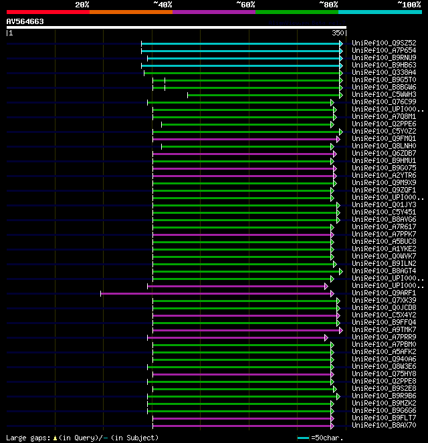Open hit UniRef100_B9FLT7
The image size is (428, 443).
(384, 418)
